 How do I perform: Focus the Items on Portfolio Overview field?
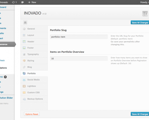coord(79,58)
